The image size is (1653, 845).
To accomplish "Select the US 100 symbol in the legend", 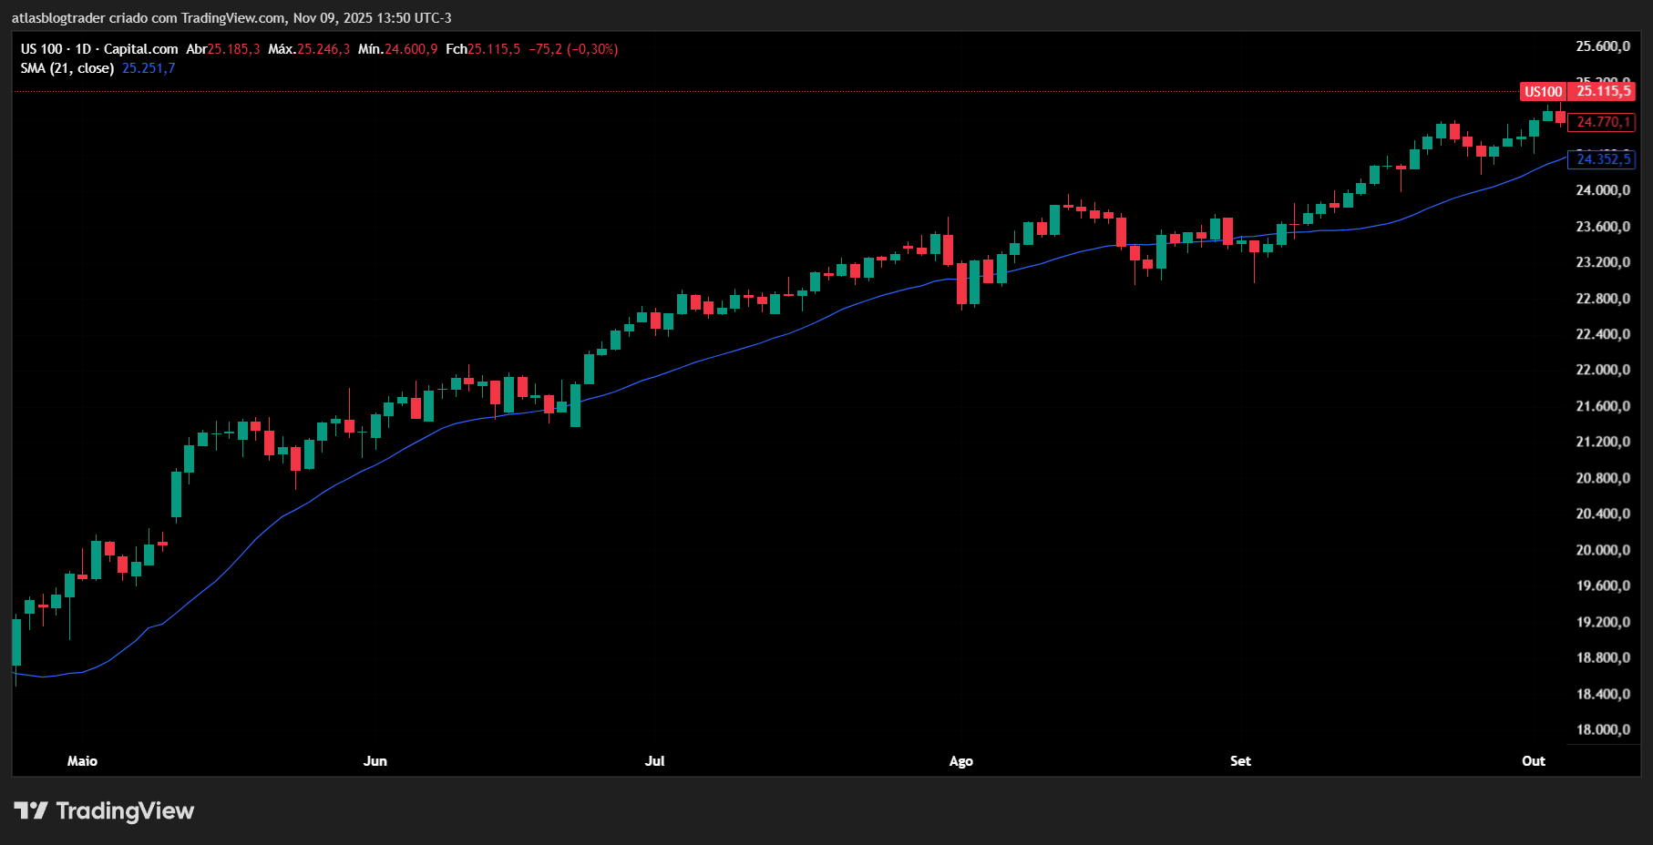I will coord(43,50).
